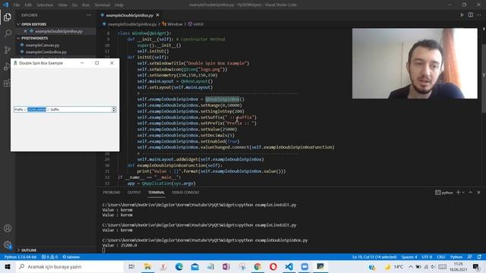
Task: Click Python 3.7.6 64-bit interpreter selector
Action: tap(21, 257)
